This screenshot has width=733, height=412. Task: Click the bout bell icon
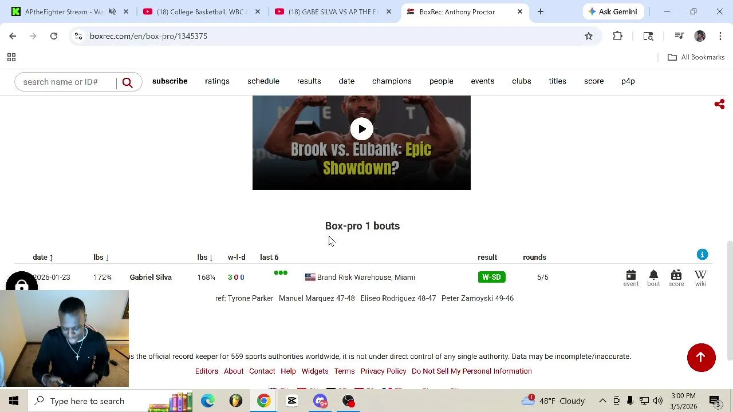pos(653,278)
